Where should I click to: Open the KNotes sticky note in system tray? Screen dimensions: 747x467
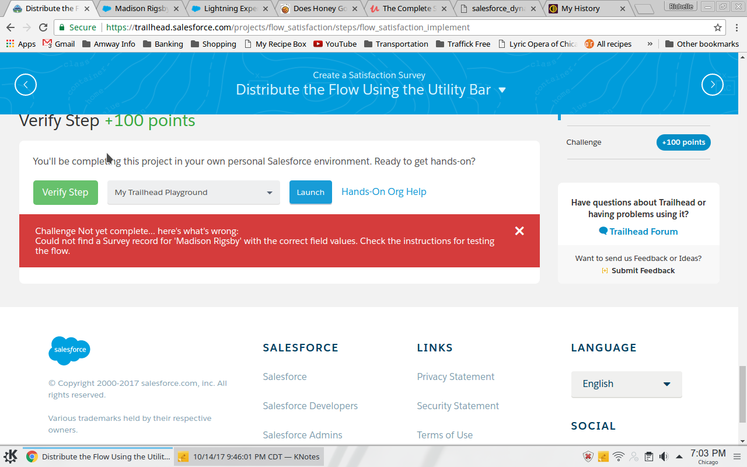603,456
